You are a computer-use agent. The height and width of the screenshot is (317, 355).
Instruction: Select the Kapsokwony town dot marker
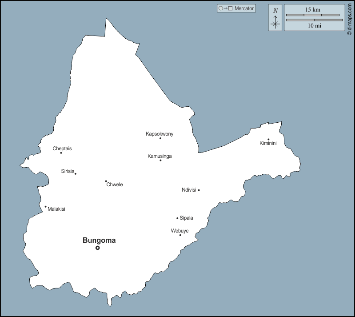click(x=160, y=138)
